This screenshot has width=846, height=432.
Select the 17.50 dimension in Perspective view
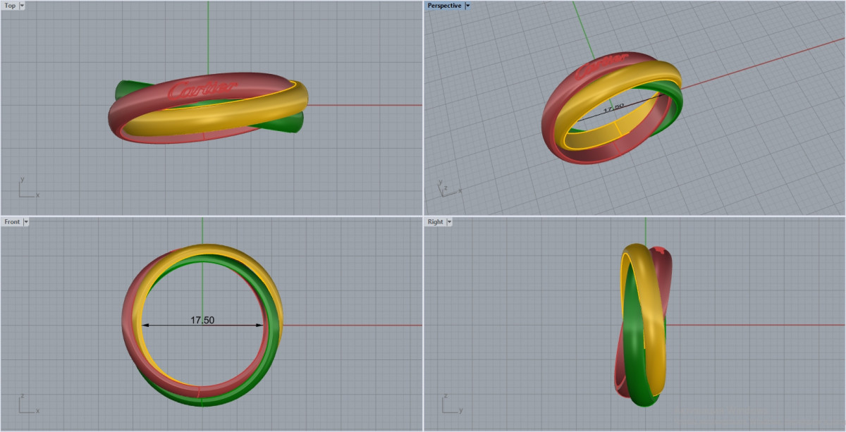coord(615,108)
